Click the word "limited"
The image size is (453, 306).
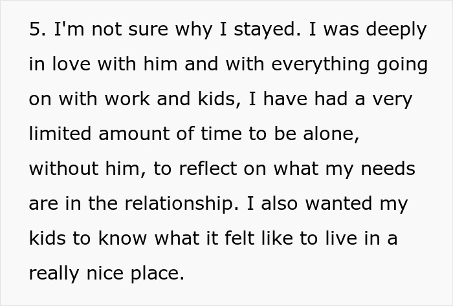coord(59,135)
